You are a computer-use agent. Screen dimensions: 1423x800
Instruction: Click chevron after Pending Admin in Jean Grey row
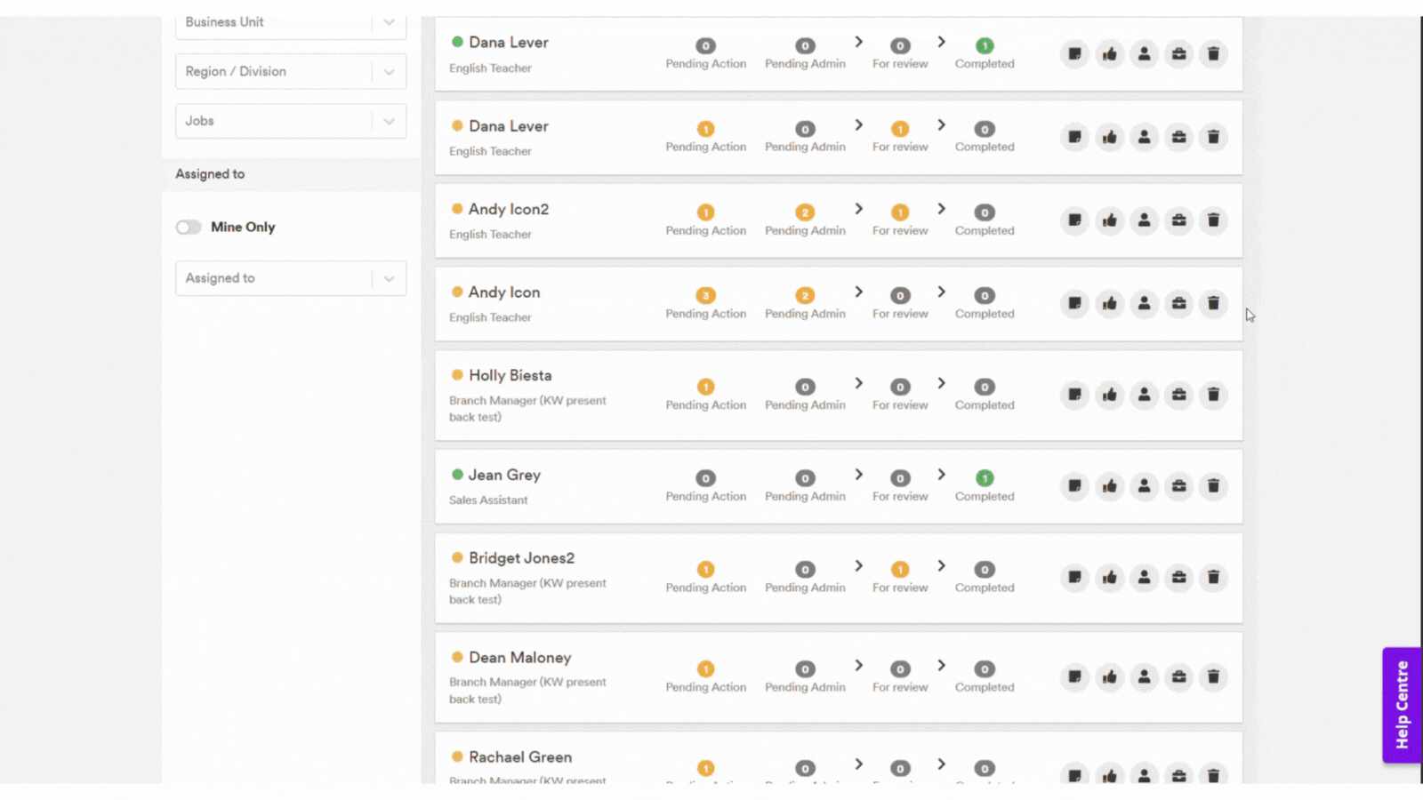(858, 475)
